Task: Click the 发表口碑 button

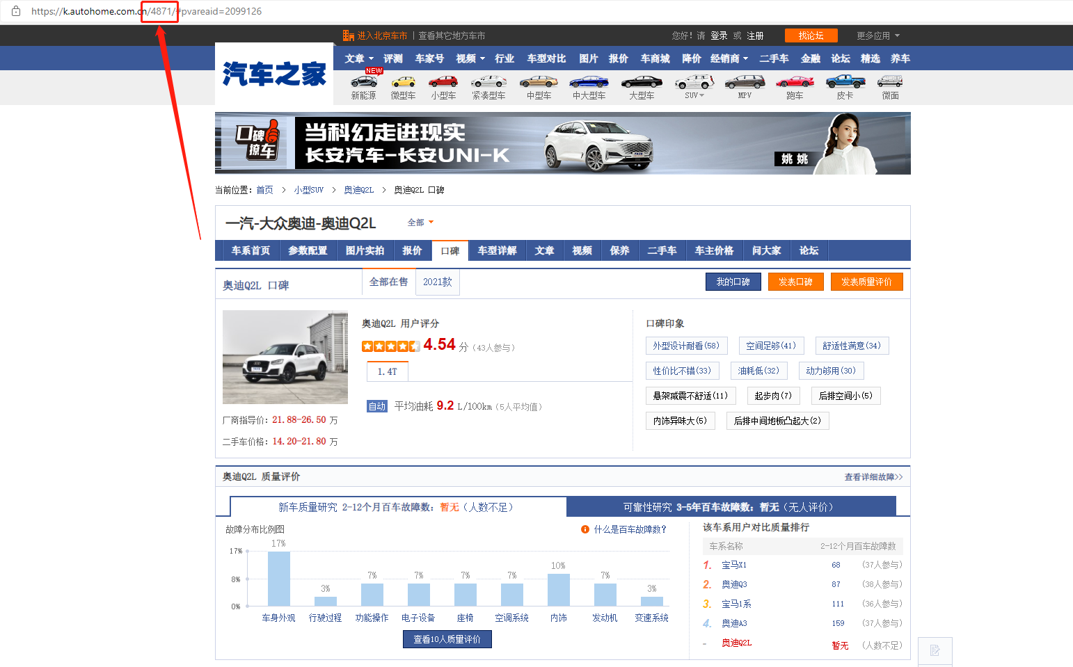Action: pyautogui.click(x=795, y=282)
